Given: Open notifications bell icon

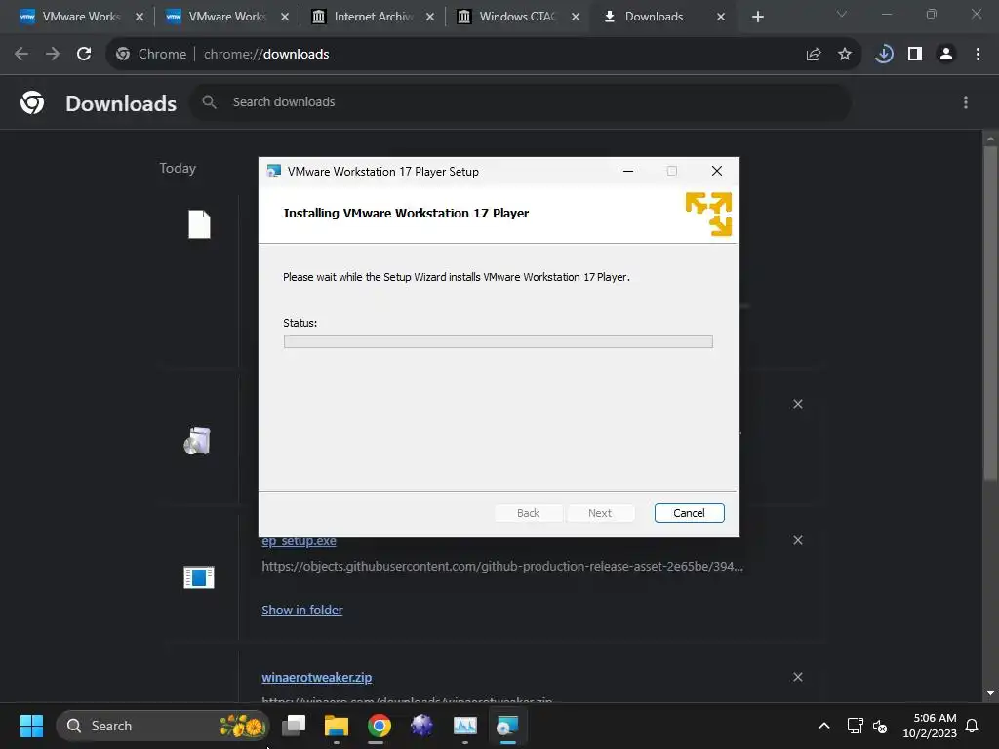Looking at the screenshot, I should pyautogui.click(x=972, y=726).
